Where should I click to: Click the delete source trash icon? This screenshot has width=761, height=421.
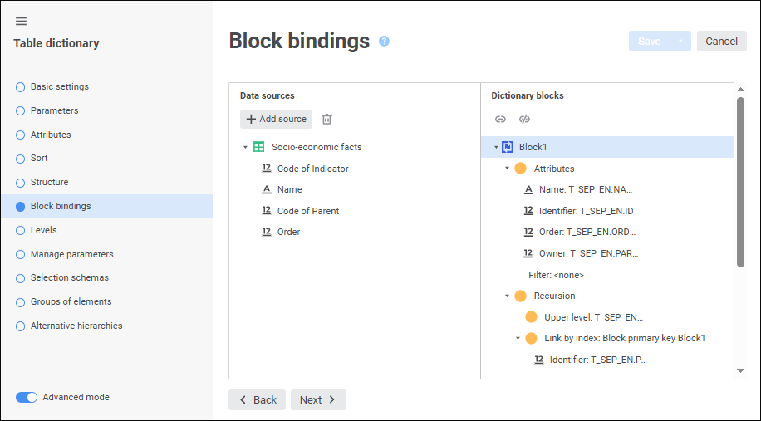pyautogui.click(x=327, y=120)
